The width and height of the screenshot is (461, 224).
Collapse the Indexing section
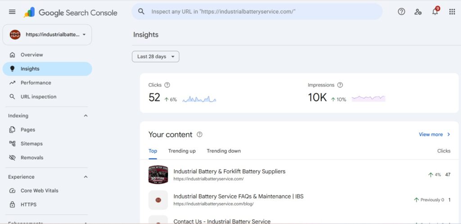coord(86,116)
